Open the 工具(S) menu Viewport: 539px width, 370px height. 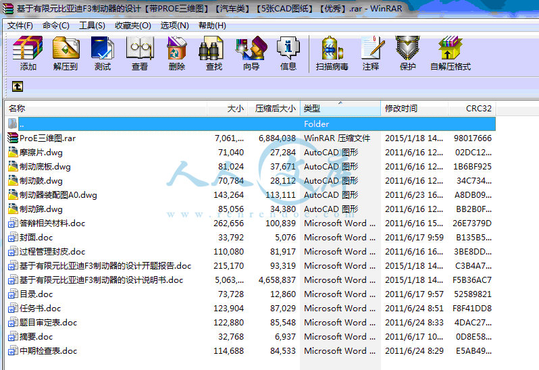(x=92, y=26)
